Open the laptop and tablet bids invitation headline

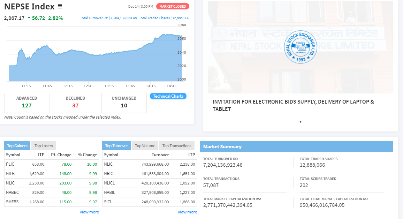pyautogui.click(x=293, y=105)
